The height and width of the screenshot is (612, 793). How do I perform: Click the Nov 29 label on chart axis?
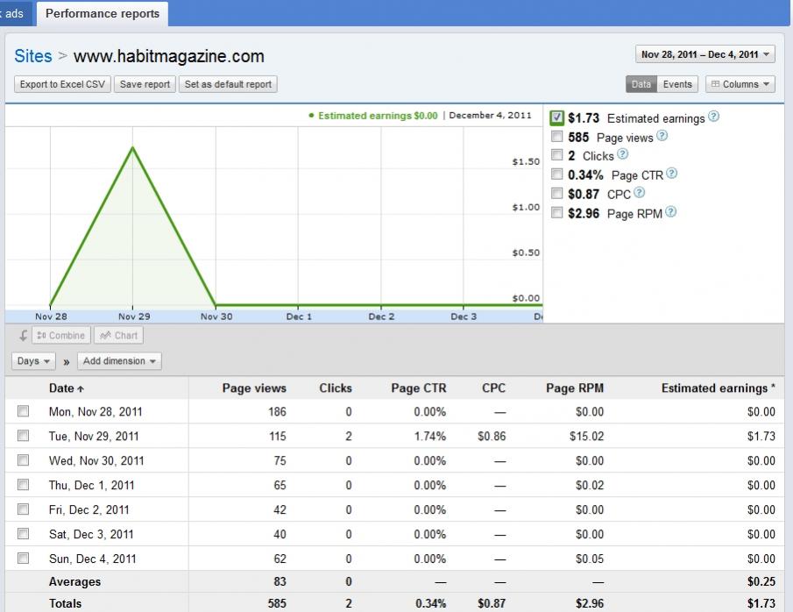coord(134,317)
